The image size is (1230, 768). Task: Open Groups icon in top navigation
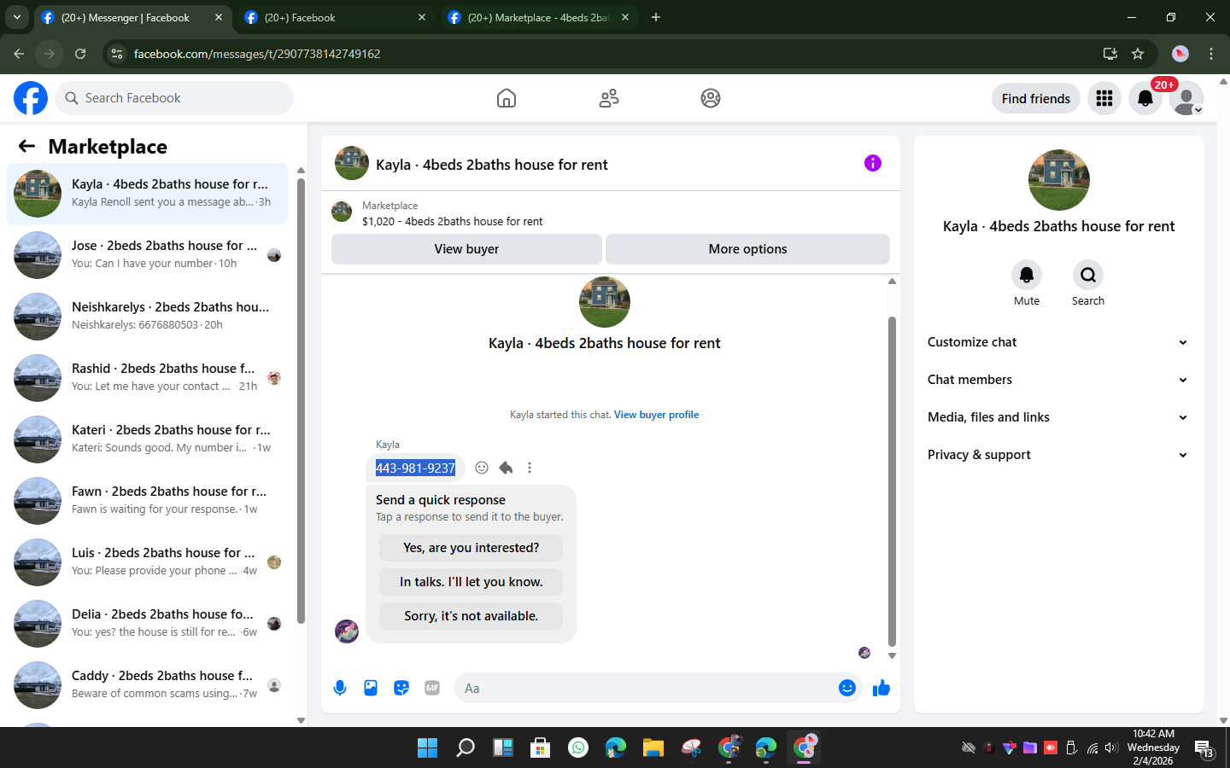tap(711, 98)
